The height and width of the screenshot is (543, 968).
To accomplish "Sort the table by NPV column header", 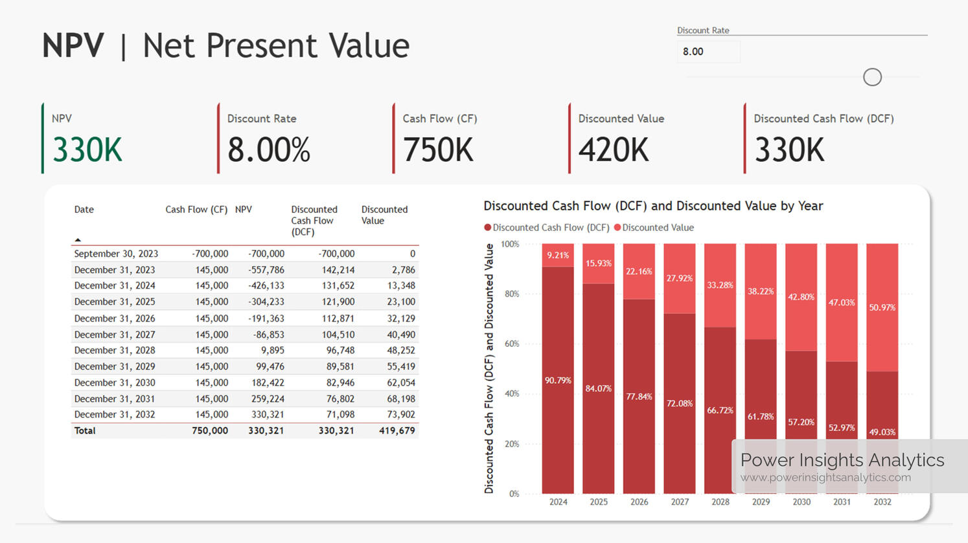I will point(244,210).
